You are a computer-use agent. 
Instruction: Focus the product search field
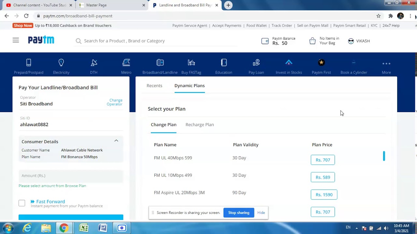[x=156, y=41]
